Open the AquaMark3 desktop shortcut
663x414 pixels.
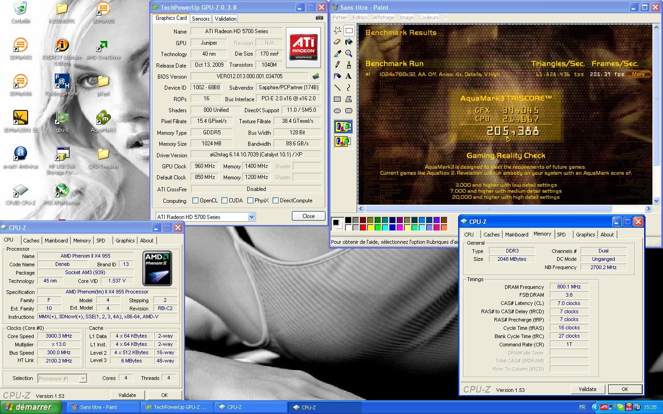point(103,122)
